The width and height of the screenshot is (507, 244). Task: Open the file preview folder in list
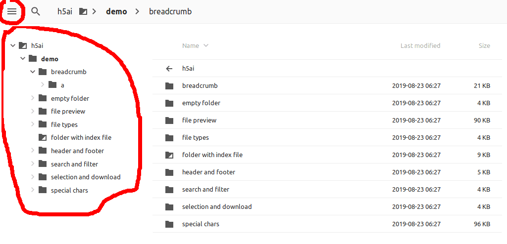click(199, 121)
